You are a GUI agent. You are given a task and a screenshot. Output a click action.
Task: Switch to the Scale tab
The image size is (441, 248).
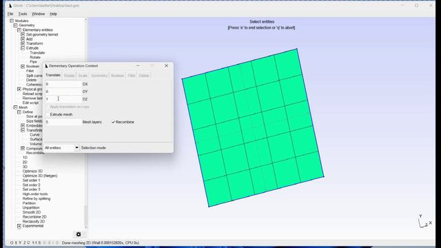point(83,75)
